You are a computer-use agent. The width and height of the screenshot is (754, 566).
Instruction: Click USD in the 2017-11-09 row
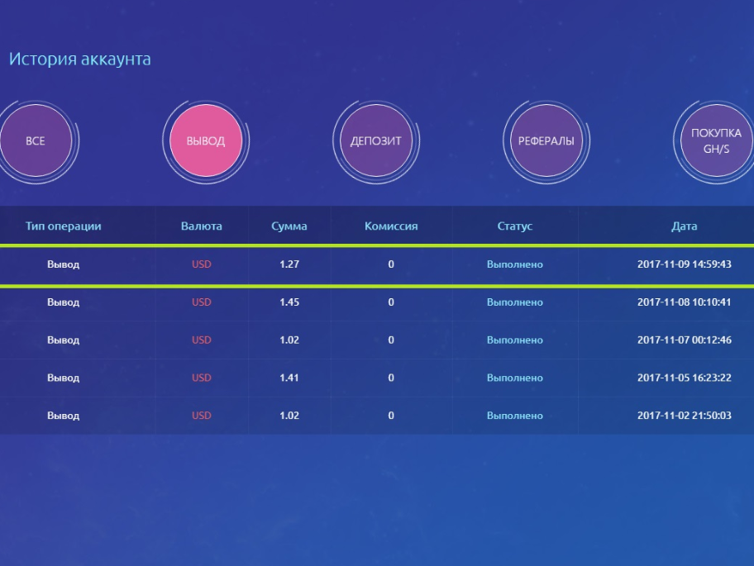202,264
